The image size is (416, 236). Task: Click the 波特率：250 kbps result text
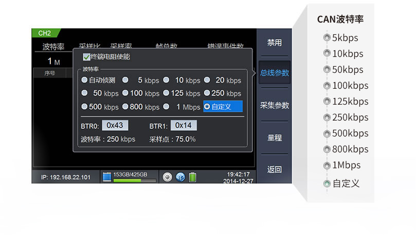(108, 139)
